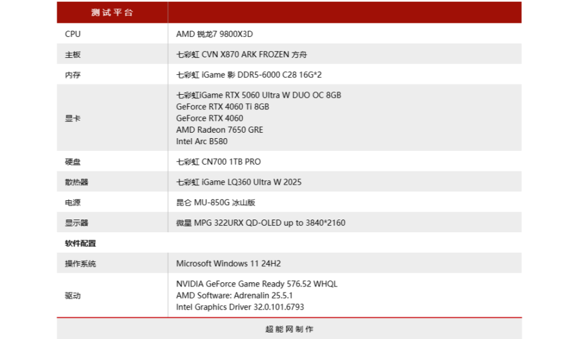
Task: Click the GeForce RTX 4060 line
Action: 210,118
